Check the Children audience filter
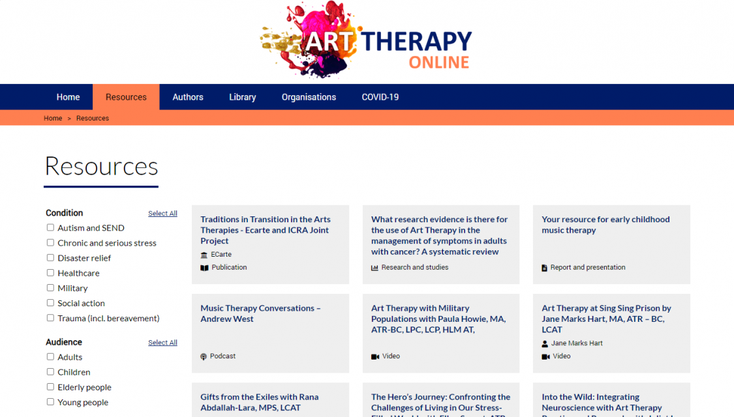734x417 pixels. (50, 372)
